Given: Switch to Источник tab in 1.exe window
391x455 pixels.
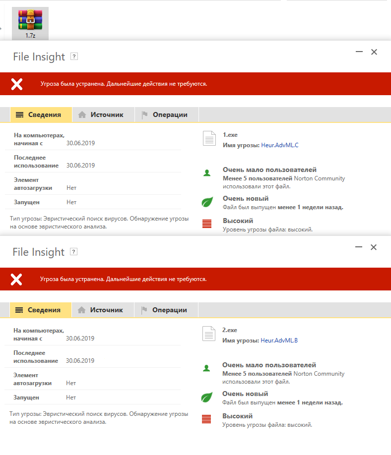Looking at the screenshot, I should (x=103, y=114).
